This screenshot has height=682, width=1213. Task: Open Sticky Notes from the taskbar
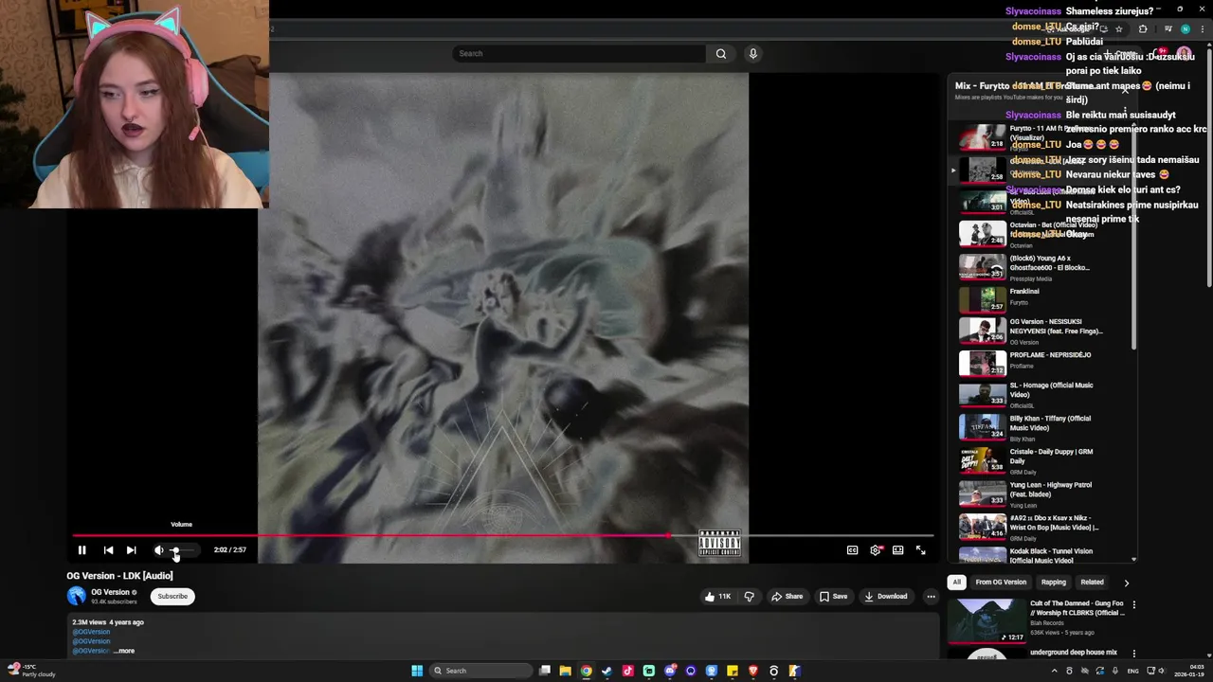tap(733, 671)
